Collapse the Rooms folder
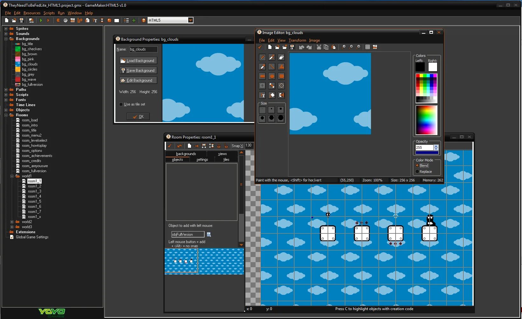 (6, 115)
